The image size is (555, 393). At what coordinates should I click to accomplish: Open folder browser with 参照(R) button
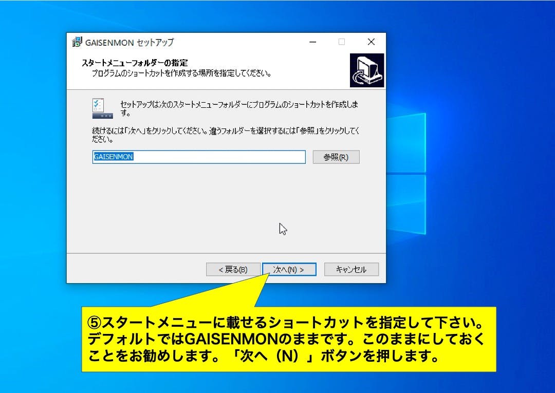pyautogui.click(x=336, y=157)
